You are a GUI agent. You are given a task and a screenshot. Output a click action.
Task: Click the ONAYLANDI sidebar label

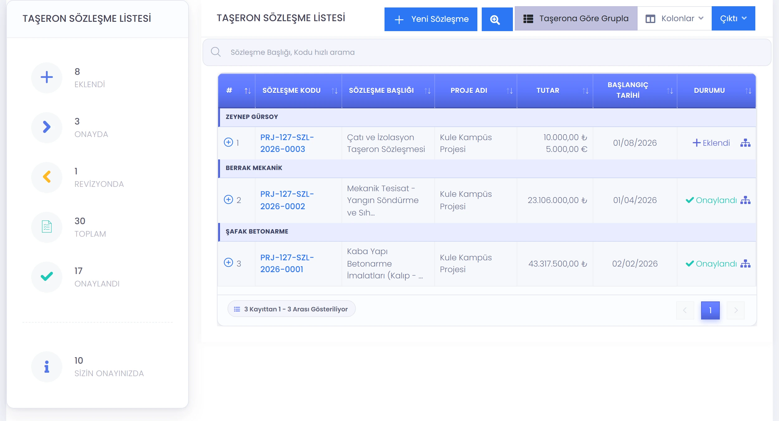click(x=97, y=284)
